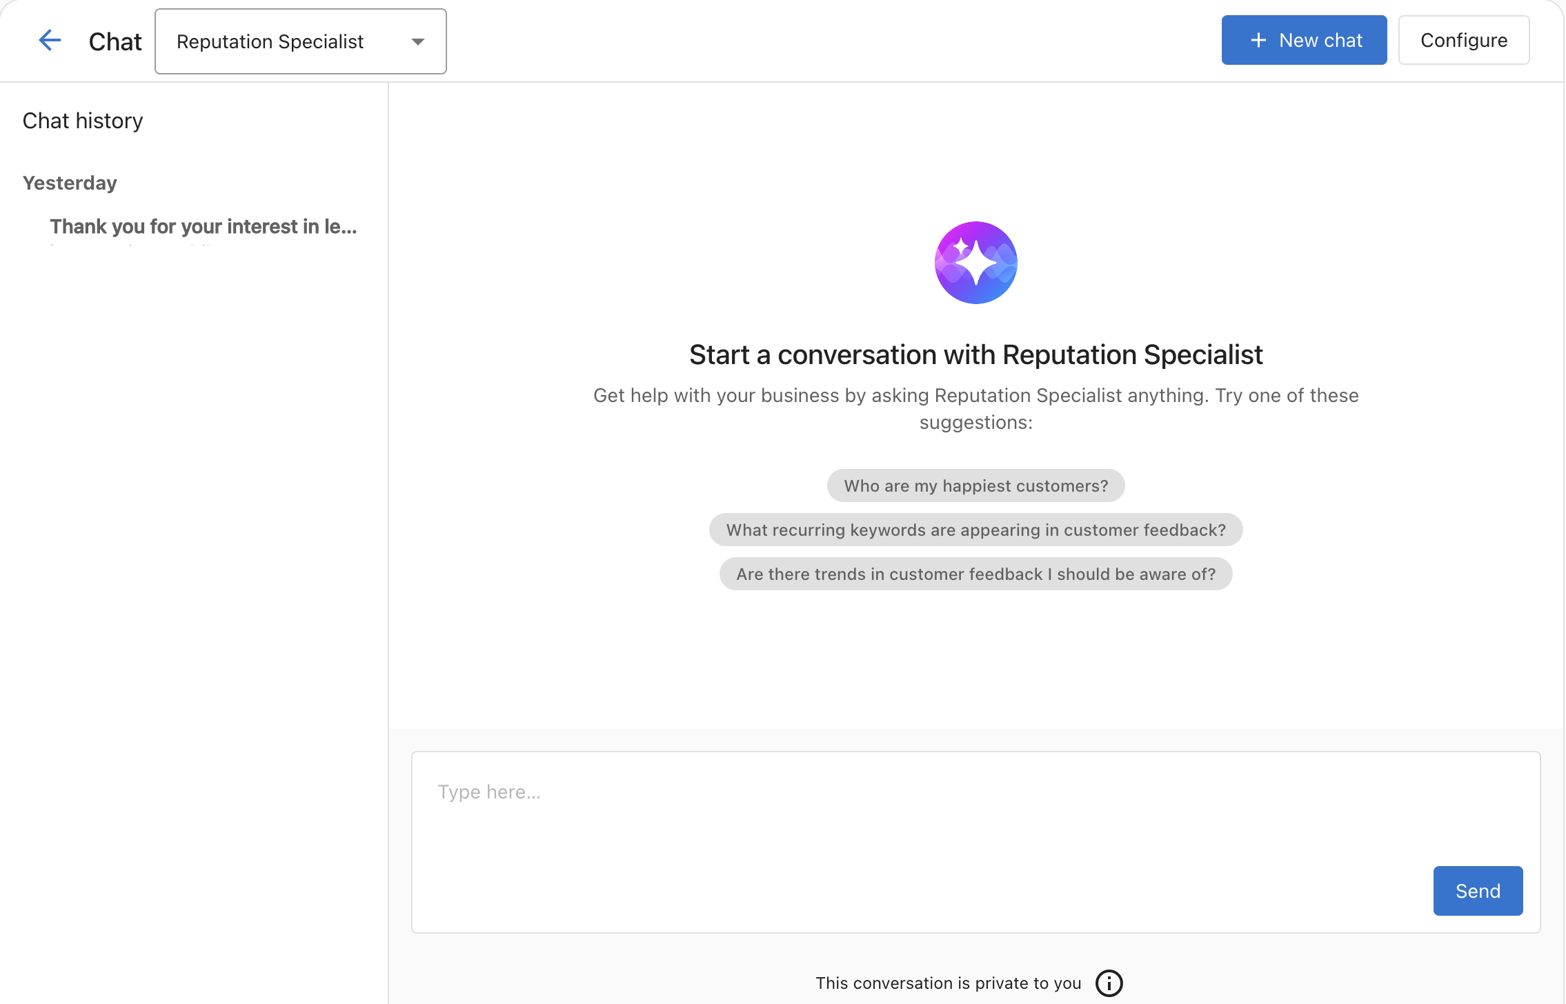Select suggestion about recurring keywords in feedback
1566x1004 pixels.
point(975,530)
